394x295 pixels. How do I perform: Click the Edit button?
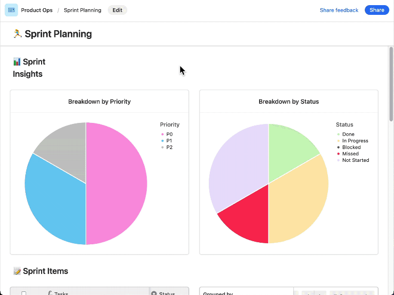pyautogui.click(x=117, y=10)
